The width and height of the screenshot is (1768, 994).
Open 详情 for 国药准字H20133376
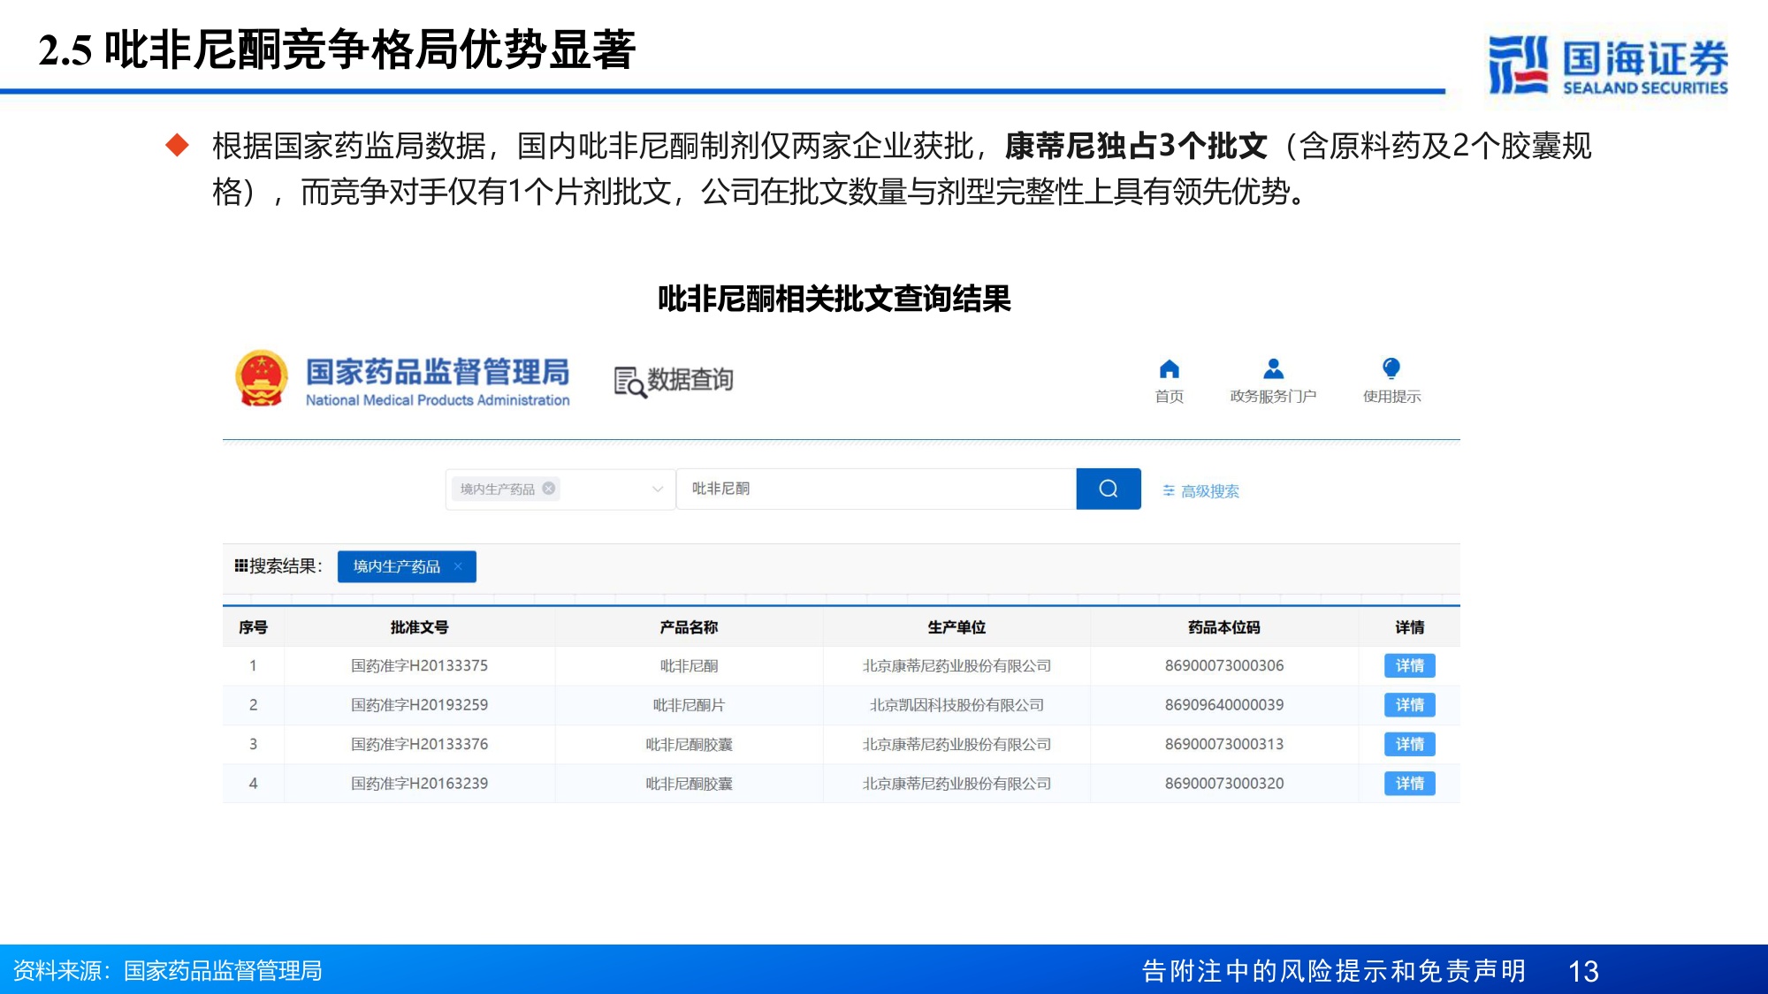point(1409,744)
